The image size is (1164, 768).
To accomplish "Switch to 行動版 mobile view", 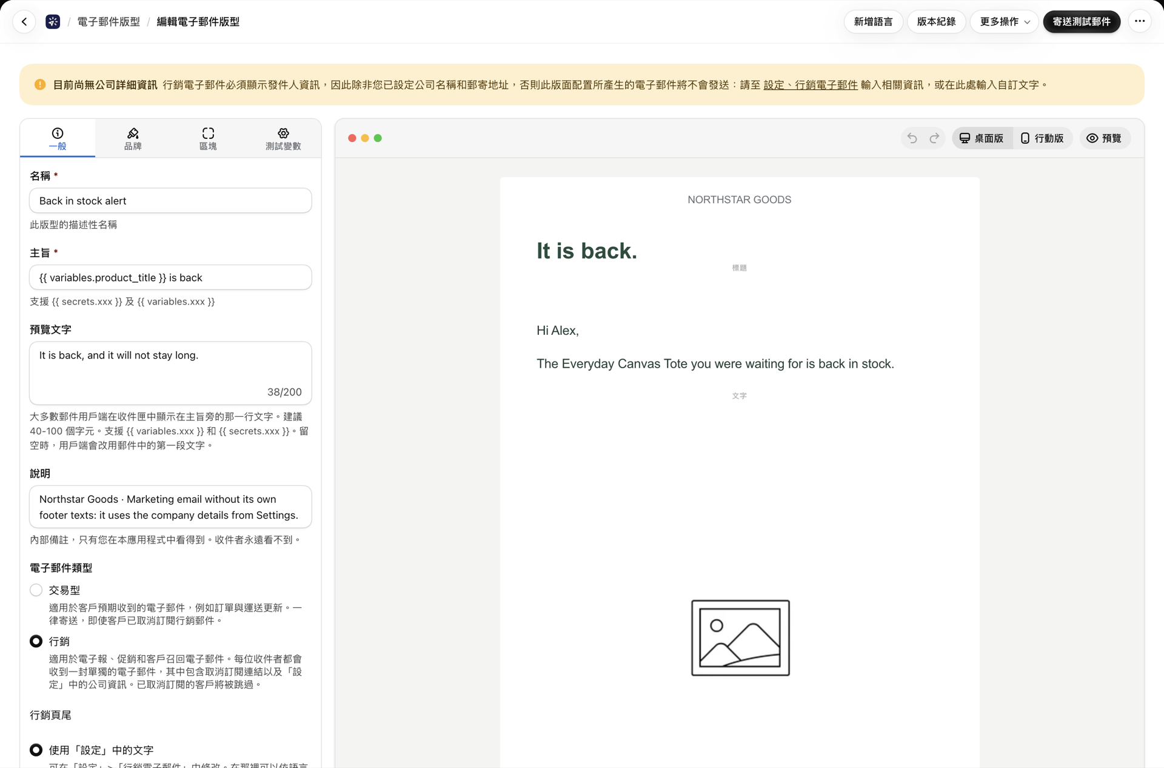I will (x=1042, y=138).
